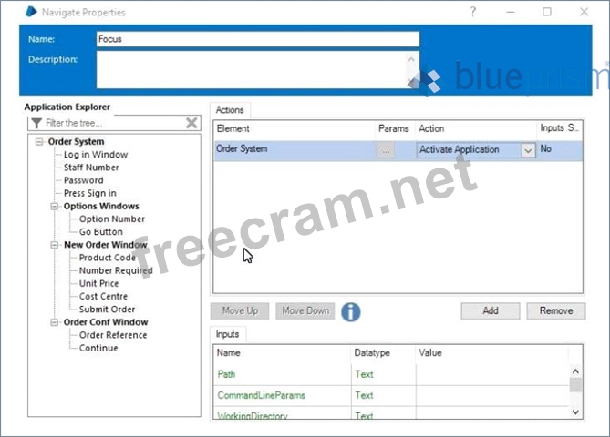Click the Path input row
The height and width of the screenshot is (437, 610).
[391, 374]
